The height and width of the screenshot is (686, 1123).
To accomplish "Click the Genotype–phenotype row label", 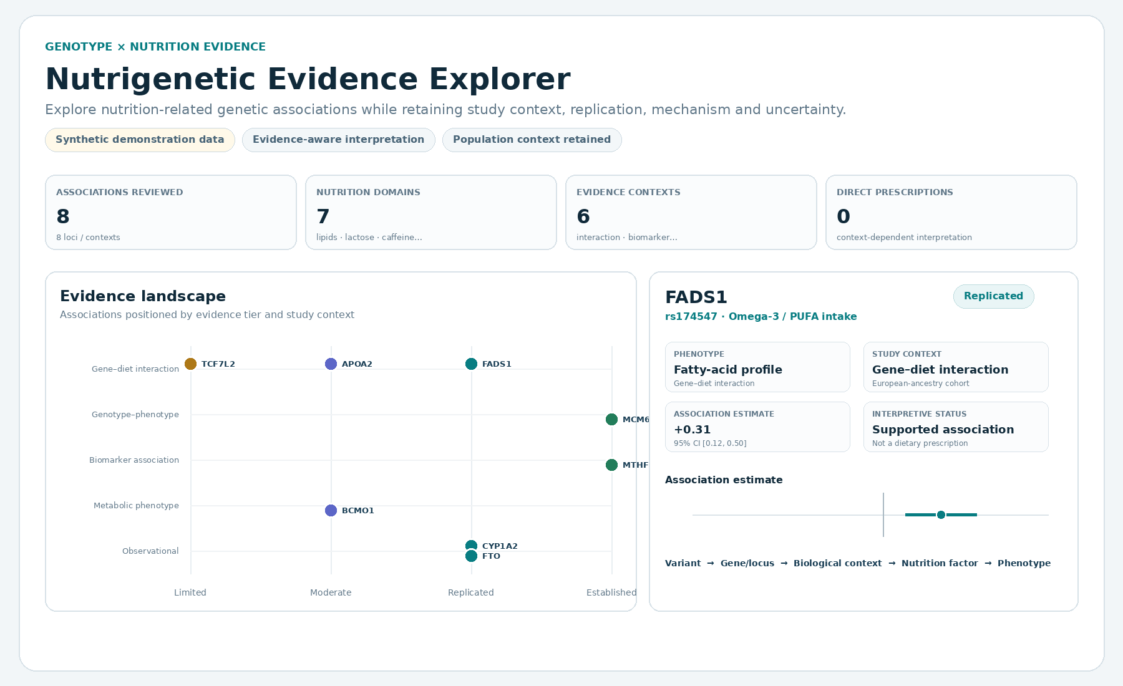I will tap(135, 415).
